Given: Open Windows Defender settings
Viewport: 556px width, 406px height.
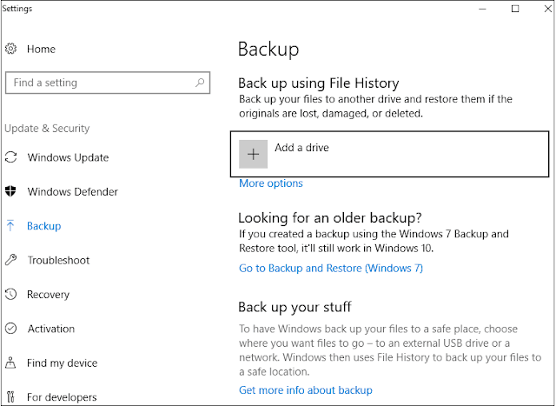Looking at the screenshot, I should pos(73,191).
